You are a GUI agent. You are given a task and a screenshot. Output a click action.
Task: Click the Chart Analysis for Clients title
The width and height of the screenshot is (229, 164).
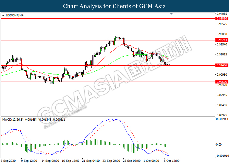click(114, 6)
